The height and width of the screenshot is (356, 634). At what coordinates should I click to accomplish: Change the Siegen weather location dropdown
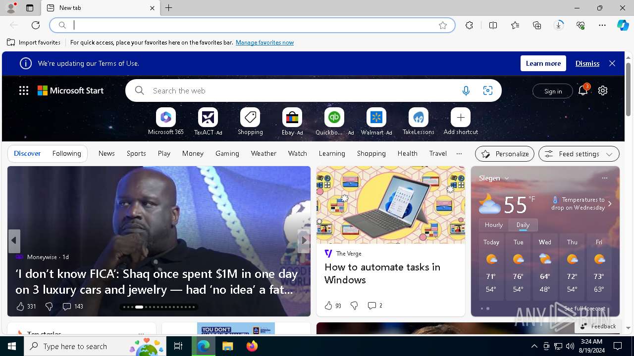[x=494, y=178]
